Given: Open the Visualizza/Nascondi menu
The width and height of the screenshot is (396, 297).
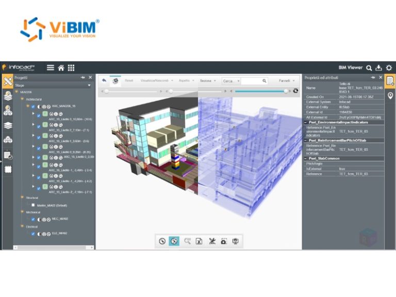Looking at the screenshot, I should pos(157,80).
